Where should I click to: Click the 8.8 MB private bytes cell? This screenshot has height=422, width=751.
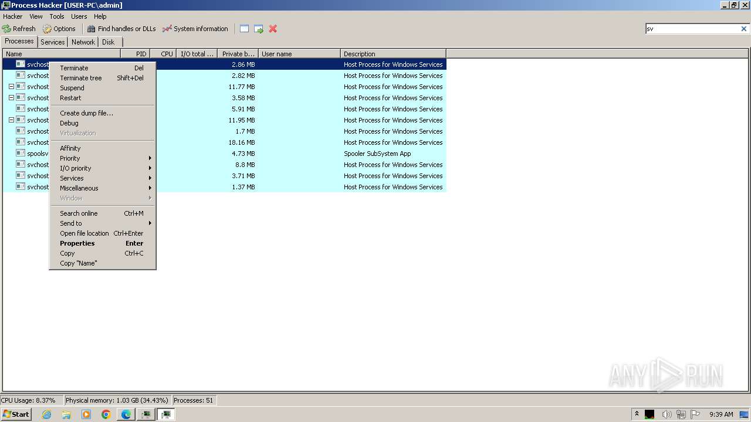(x=245, y=165)
